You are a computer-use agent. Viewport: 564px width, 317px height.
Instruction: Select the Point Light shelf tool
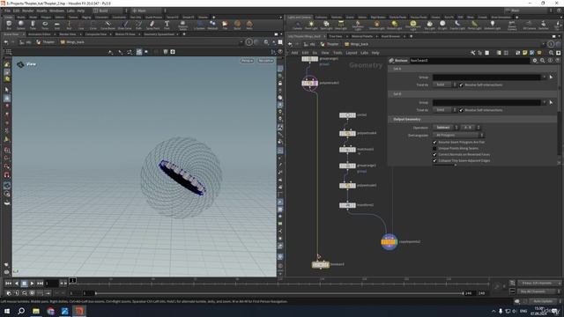tap(311, 25)
